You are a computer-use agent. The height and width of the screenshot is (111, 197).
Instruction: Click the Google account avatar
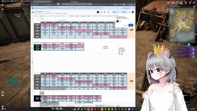pos(133,12)
